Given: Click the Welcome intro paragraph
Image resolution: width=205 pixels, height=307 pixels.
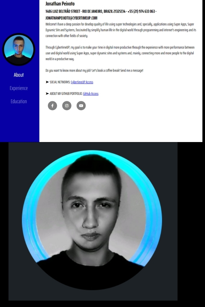Looking at the screenshot, I should [x=121, y=30].
